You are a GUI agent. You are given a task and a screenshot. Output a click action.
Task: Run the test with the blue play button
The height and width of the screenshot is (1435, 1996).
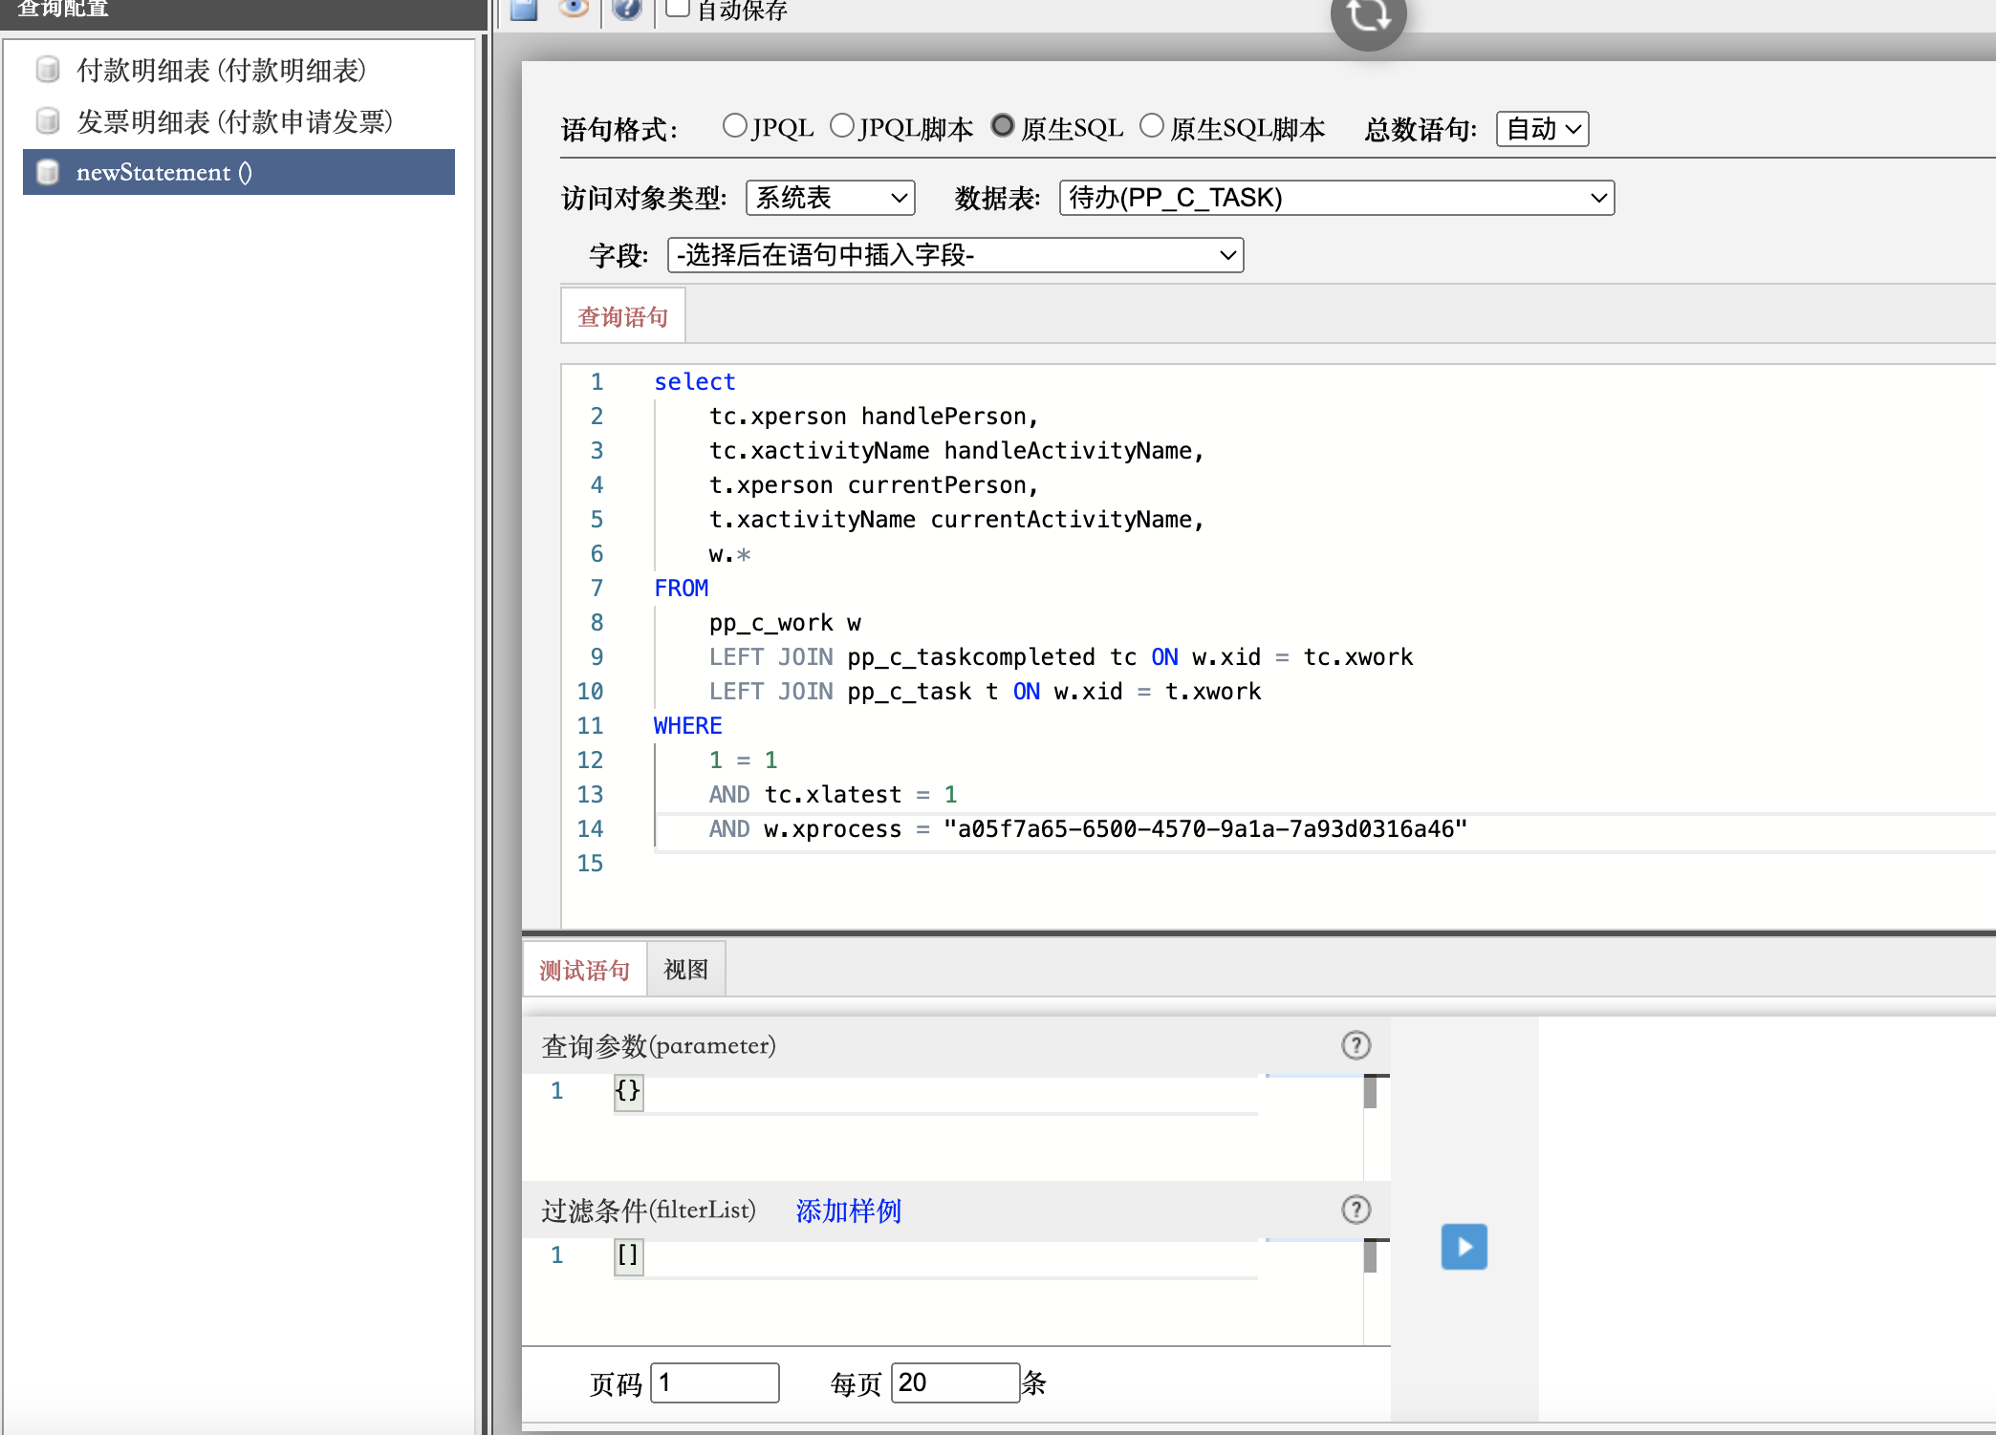click(x=1464, y=1247)
